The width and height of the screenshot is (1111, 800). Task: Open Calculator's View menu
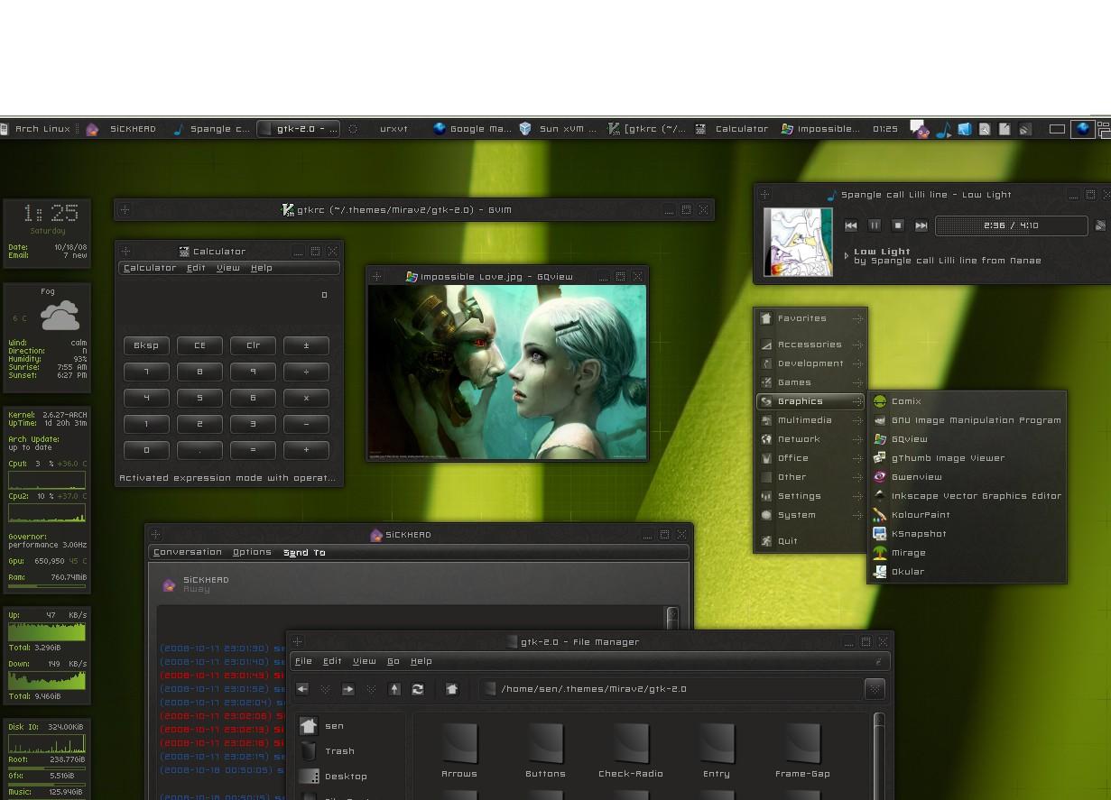tap(228, 268)
